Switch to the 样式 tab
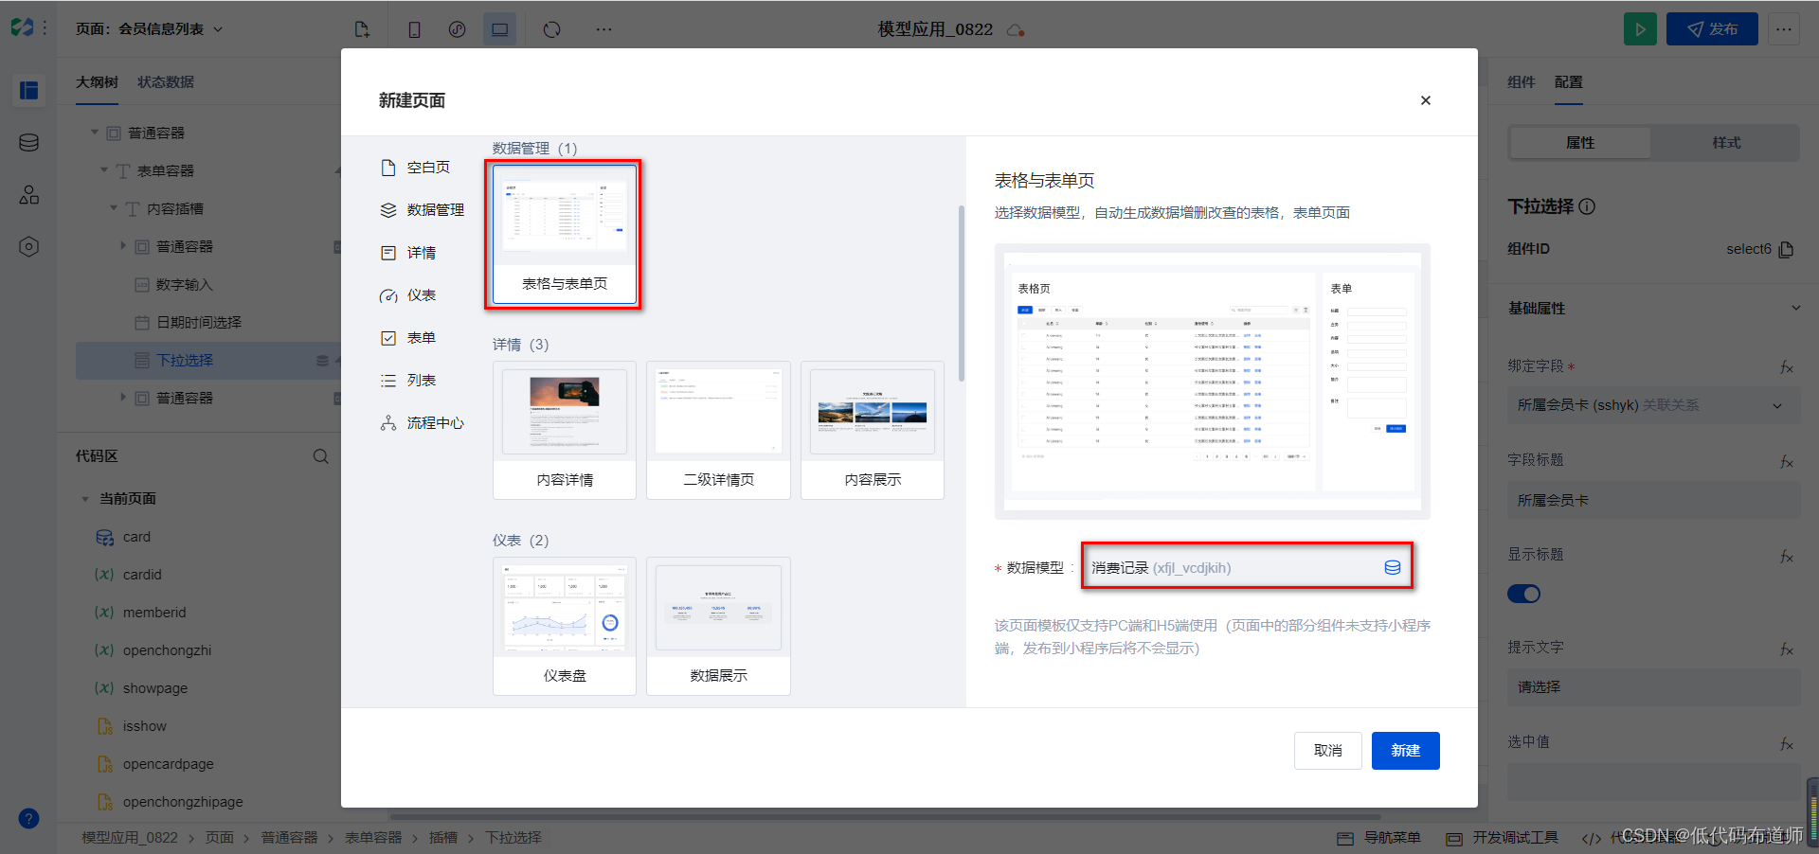Screen dimensions: 1819x854 [1726, 143]
